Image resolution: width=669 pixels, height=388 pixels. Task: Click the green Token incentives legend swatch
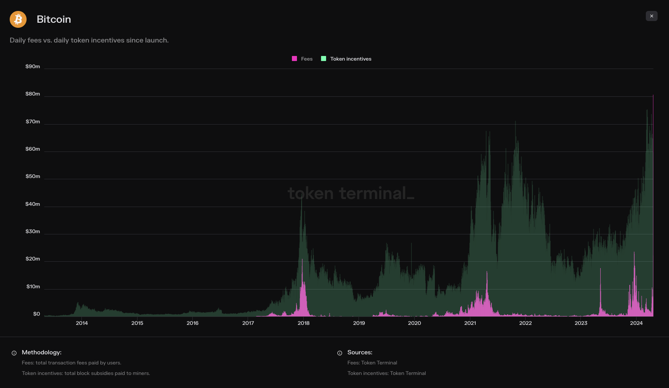point(324,59)
